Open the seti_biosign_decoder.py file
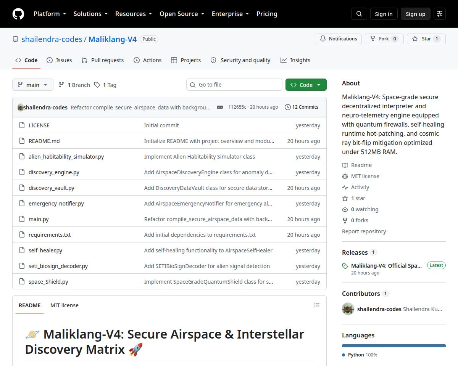 (x=58, y=266)
